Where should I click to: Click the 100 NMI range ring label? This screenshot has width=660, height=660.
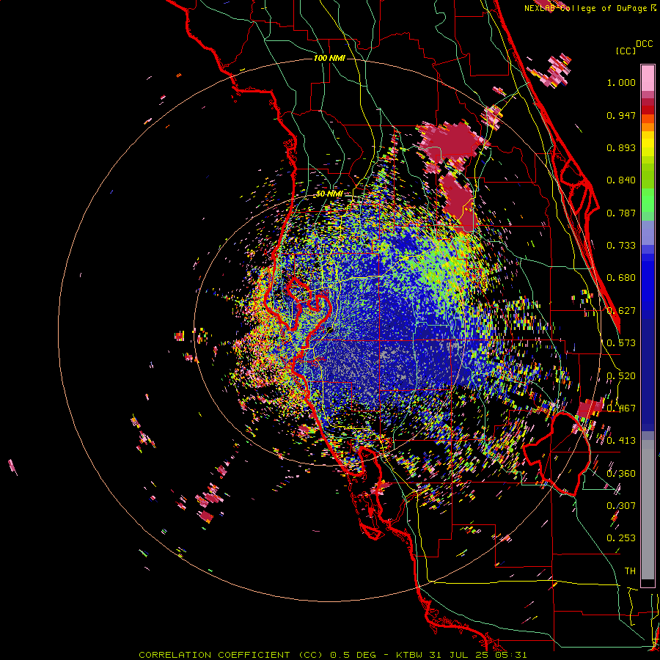click(x=329, y=58)
